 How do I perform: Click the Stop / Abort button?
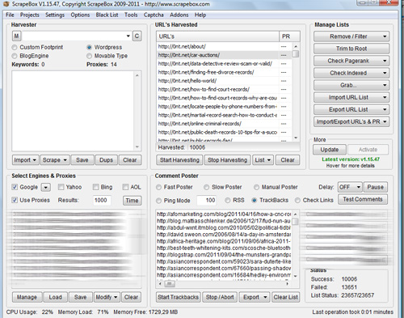click(x=220, y=297)
